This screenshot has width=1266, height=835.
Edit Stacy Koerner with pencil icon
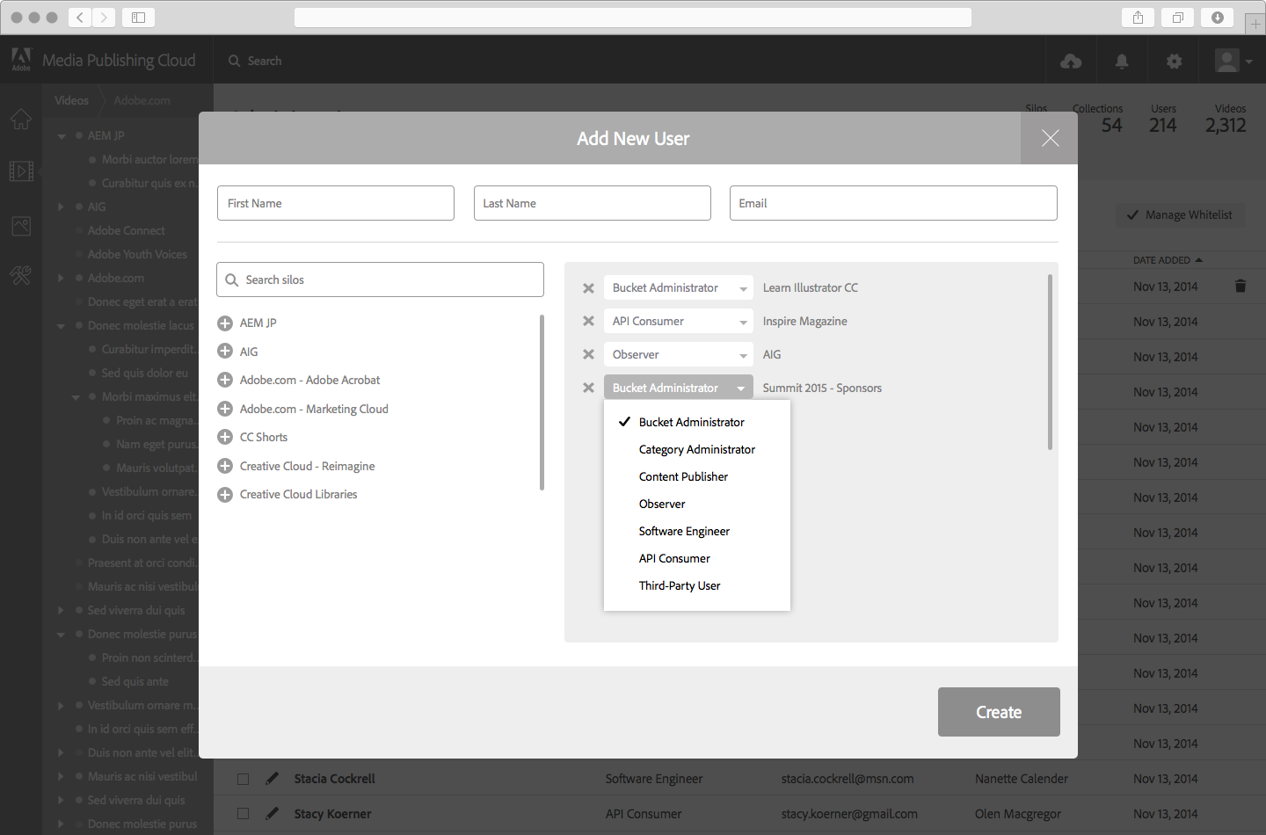point(273,813)
